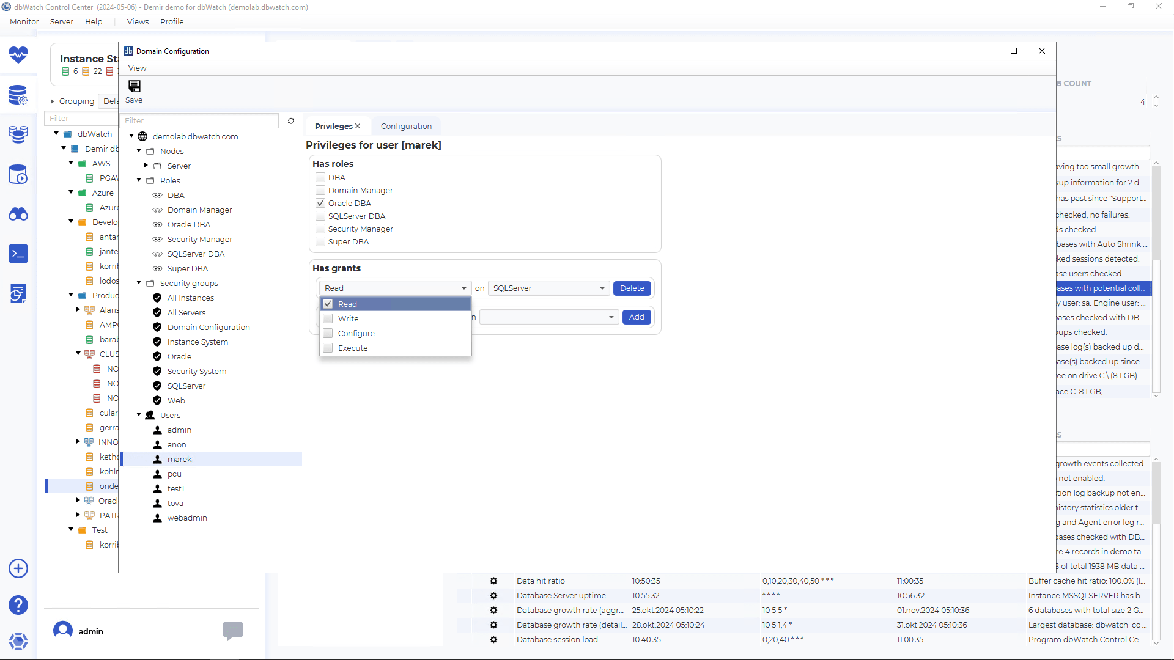The height and width of the screenshot is (660, 1174).
Task: Click the Delete button for the SQLServer grant
Action: [632, 288]
